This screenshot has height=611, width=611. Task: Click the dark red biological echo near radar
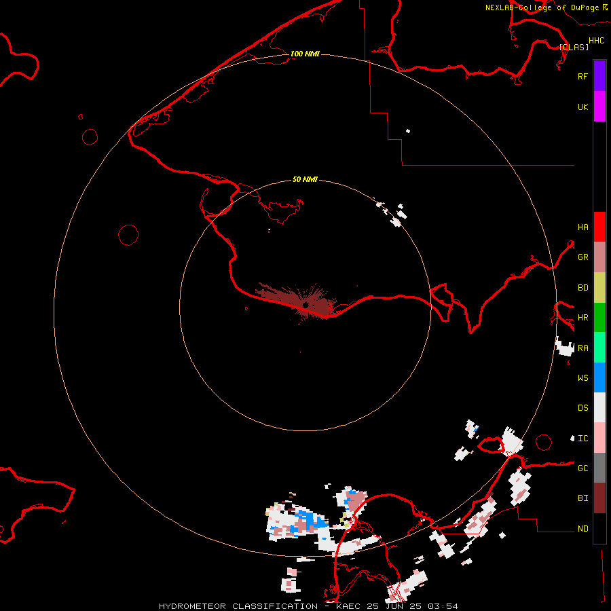point(296,302)
